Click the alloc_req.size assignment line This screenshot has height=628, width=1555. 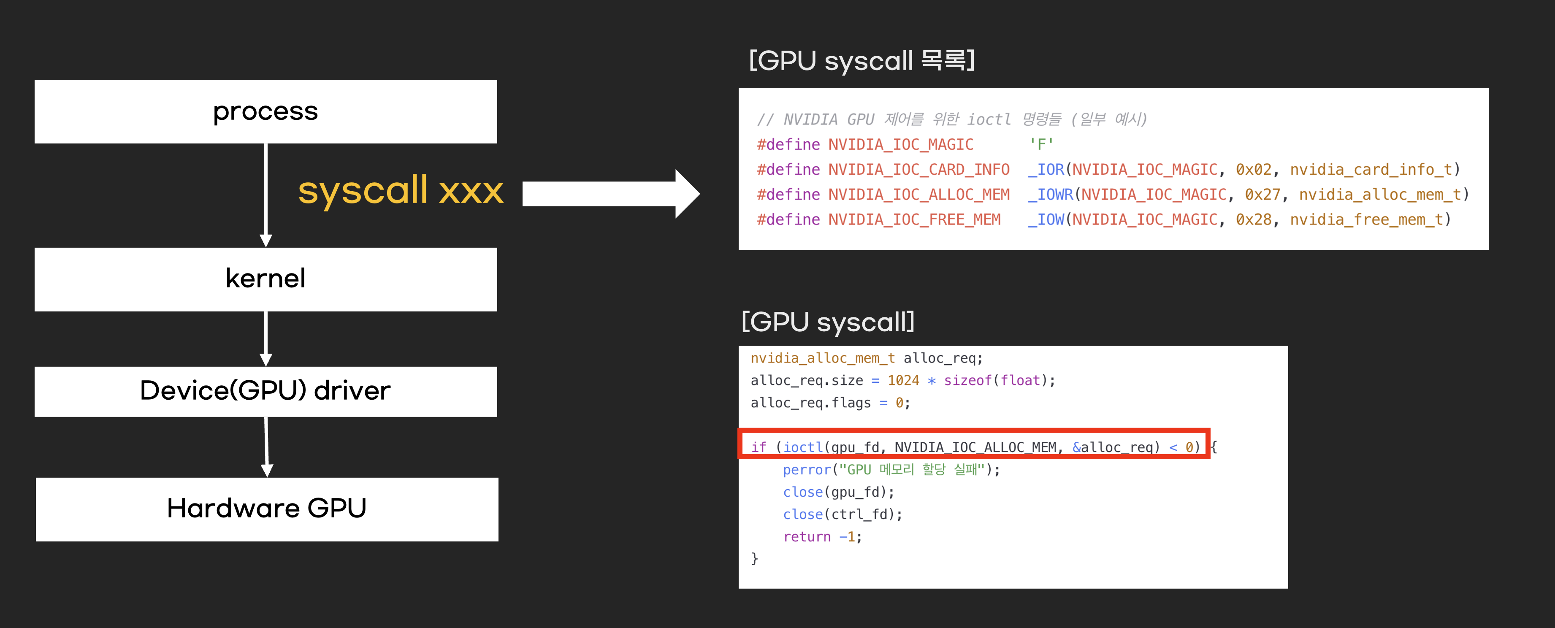(902, 380)
